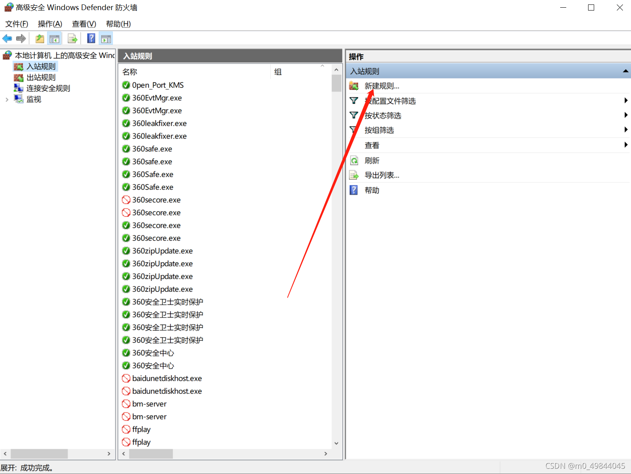Open Help via the toolbar question-mark icon
Screen dimensions: 631x474
tap(91, 38)
